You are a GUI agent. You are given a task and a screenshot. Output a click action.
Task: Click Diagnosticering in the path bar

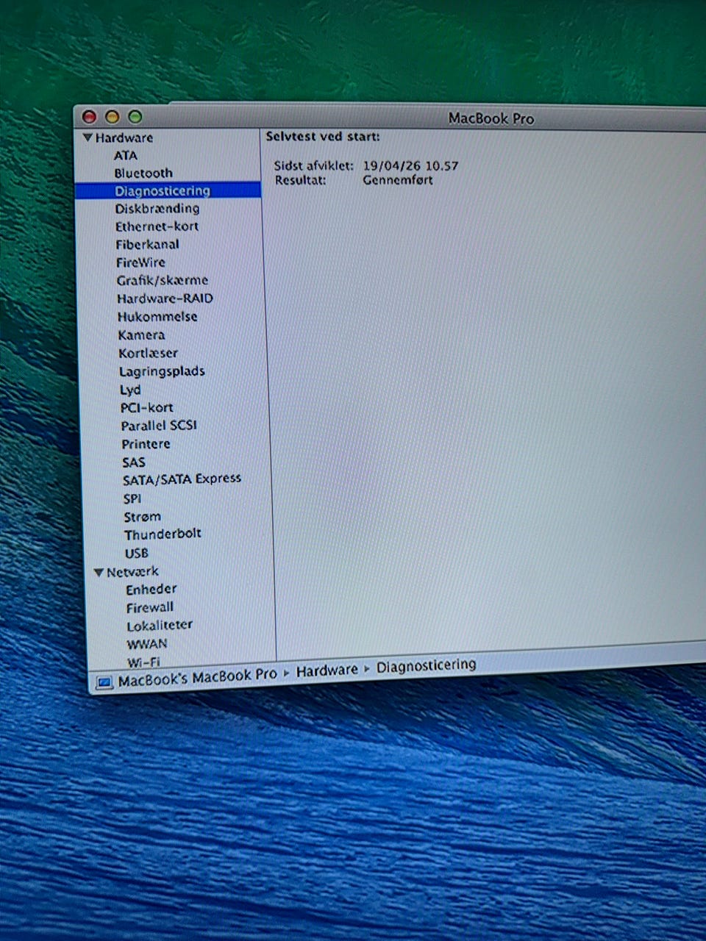pyautogui.click(x=427, y=665)
